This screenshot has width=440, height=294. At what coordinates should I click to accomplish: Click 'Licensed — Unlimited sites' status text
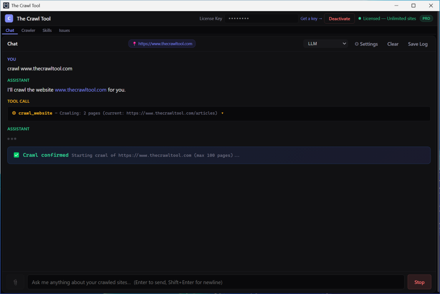389,18
